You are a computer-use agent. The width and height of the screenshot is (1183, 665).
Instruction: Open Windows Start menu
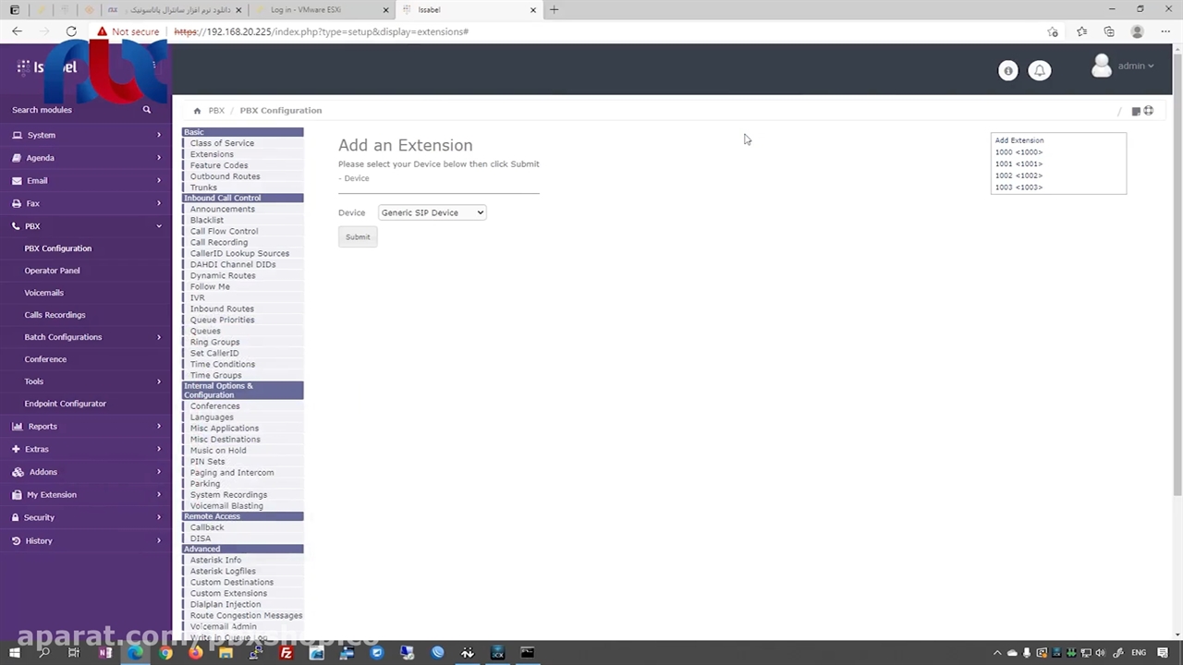tap(14, 653)
